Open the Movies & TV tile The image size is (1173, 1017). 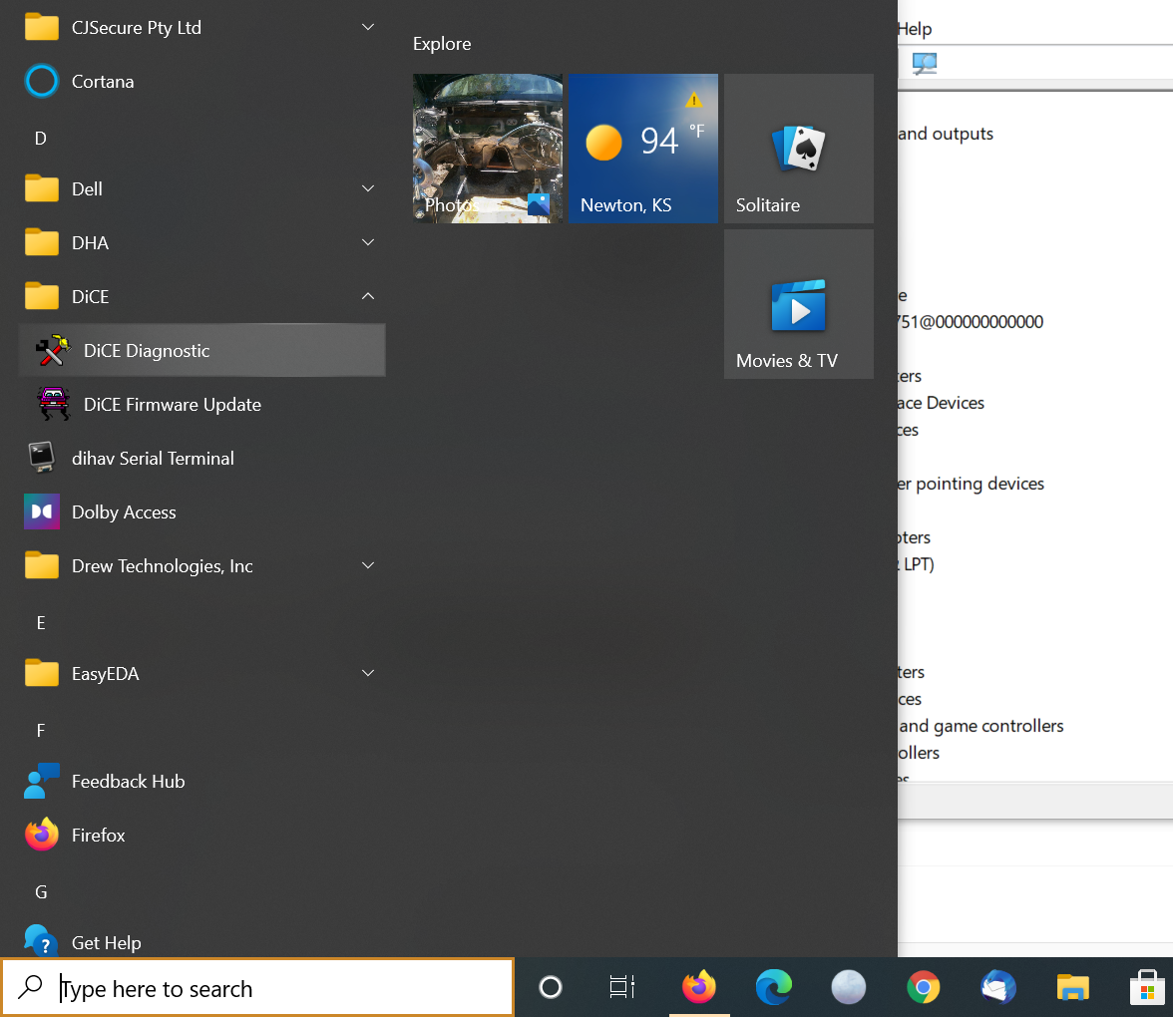click(799, 304)
